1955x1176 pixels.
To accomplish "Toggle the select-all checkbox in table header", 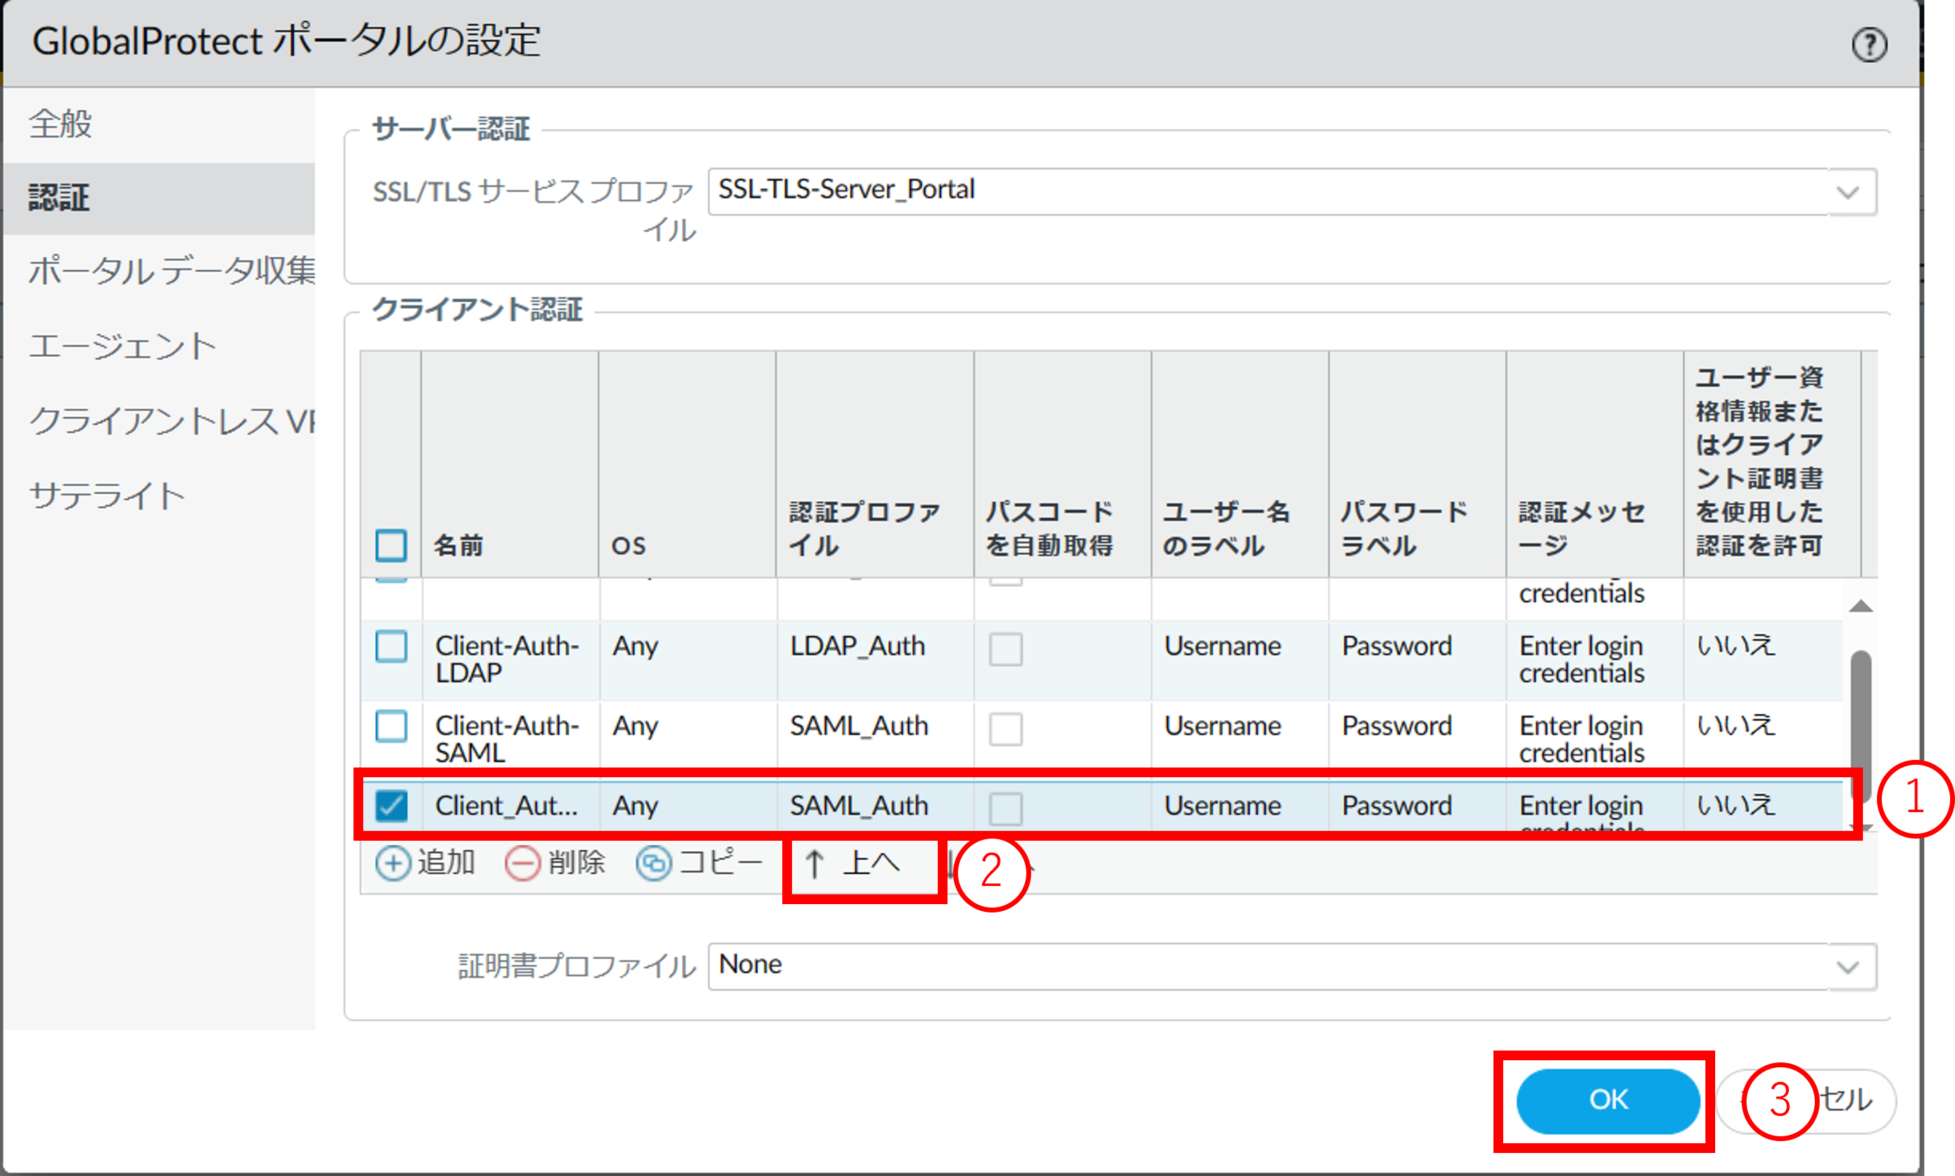I will click(x=390, y=545).
